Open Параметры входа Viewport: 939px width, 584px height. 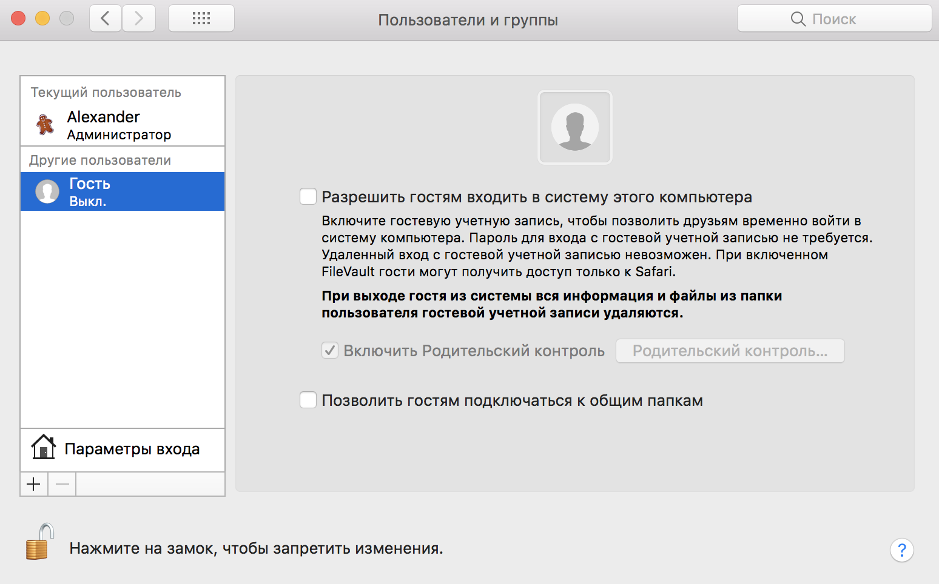tap(123, 450)
